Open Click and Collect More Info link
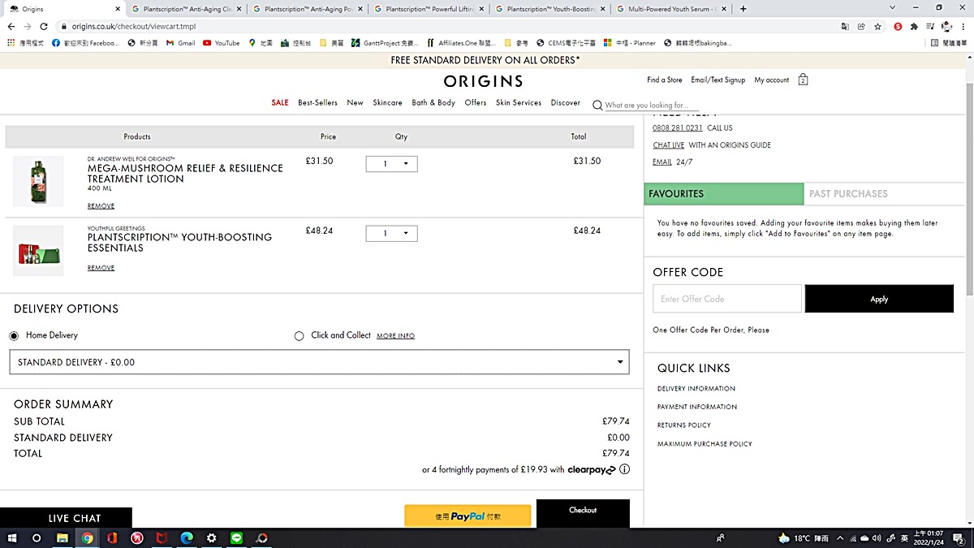Screen dimensions: 974x548 pos(395,336)
